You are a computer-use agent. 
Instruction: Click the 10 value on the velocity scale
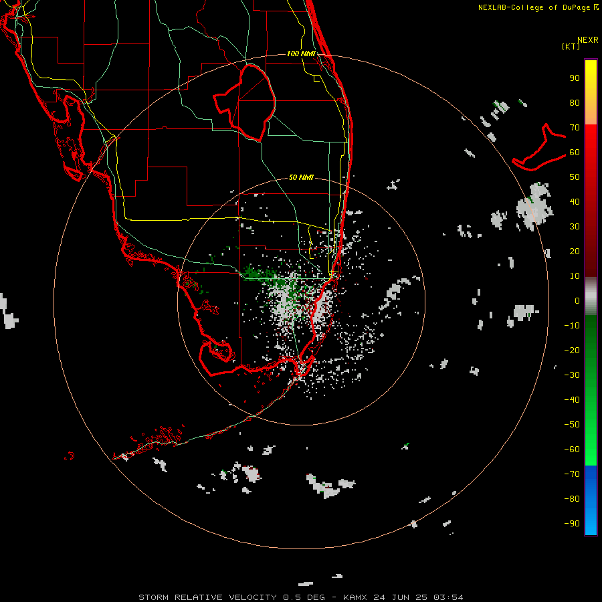click(575, 276)
